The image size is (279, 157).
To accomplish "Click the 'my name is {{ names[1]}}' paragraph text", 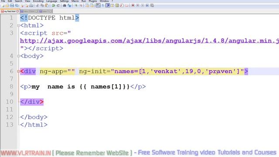I will 80,87.
